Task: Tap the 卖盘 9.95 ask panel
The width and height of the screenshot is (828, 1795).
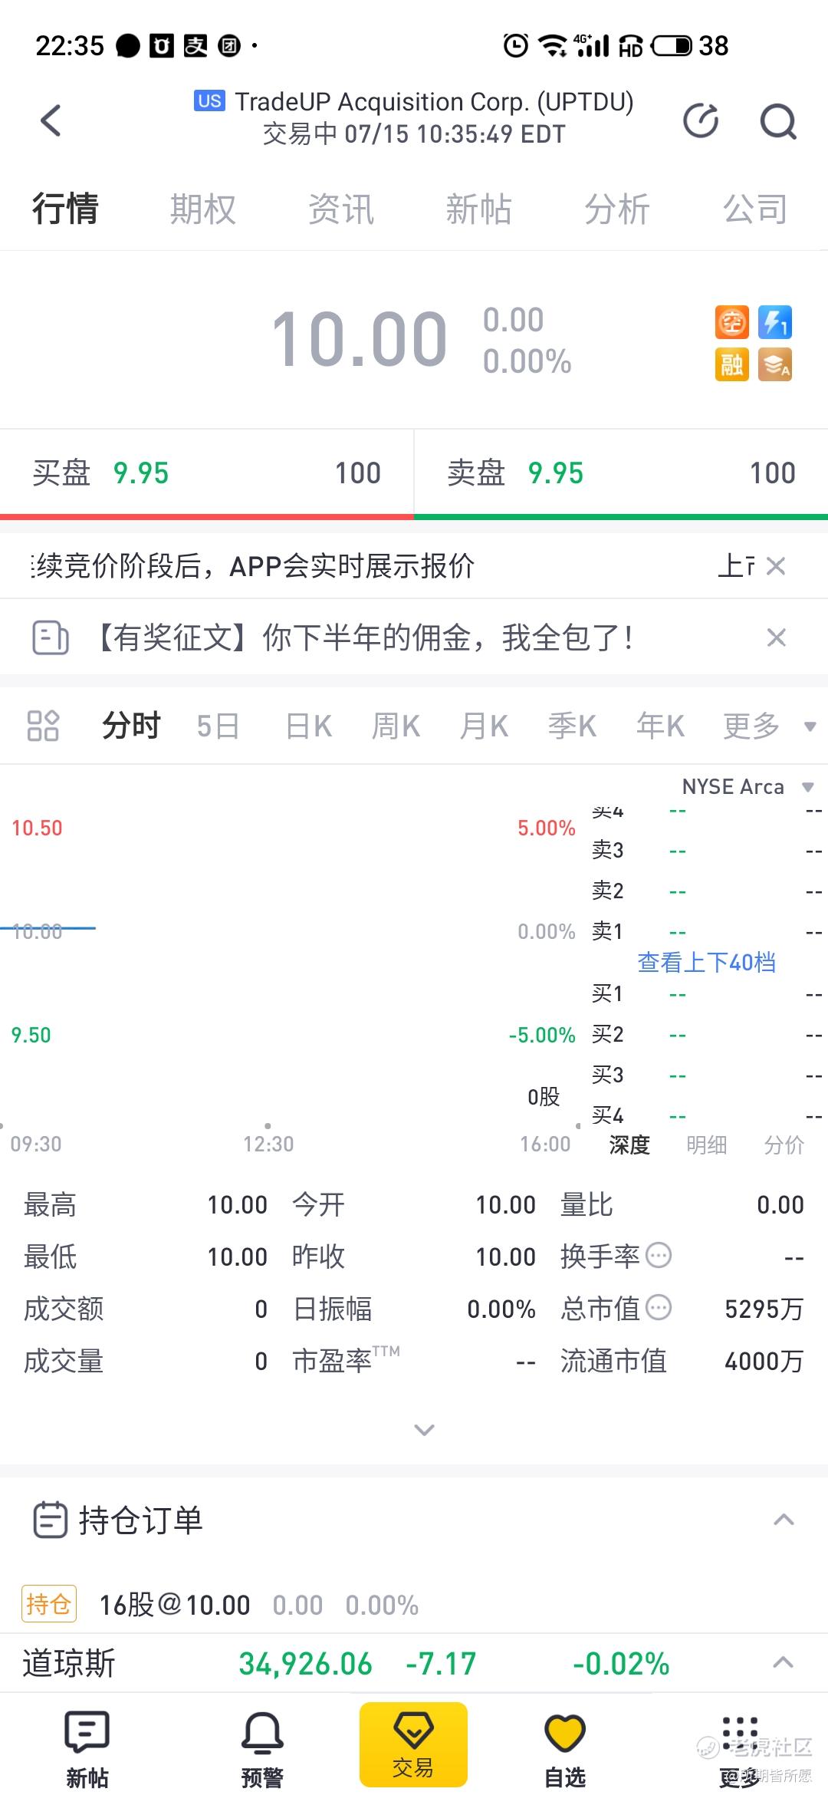Action: pos(622,473)
